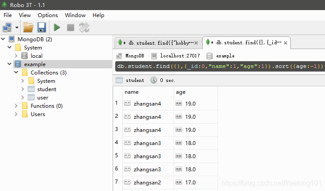The width and height of the screenshot is (325, 191).
Task: Collapse the top System folder node
Action: 9,47
